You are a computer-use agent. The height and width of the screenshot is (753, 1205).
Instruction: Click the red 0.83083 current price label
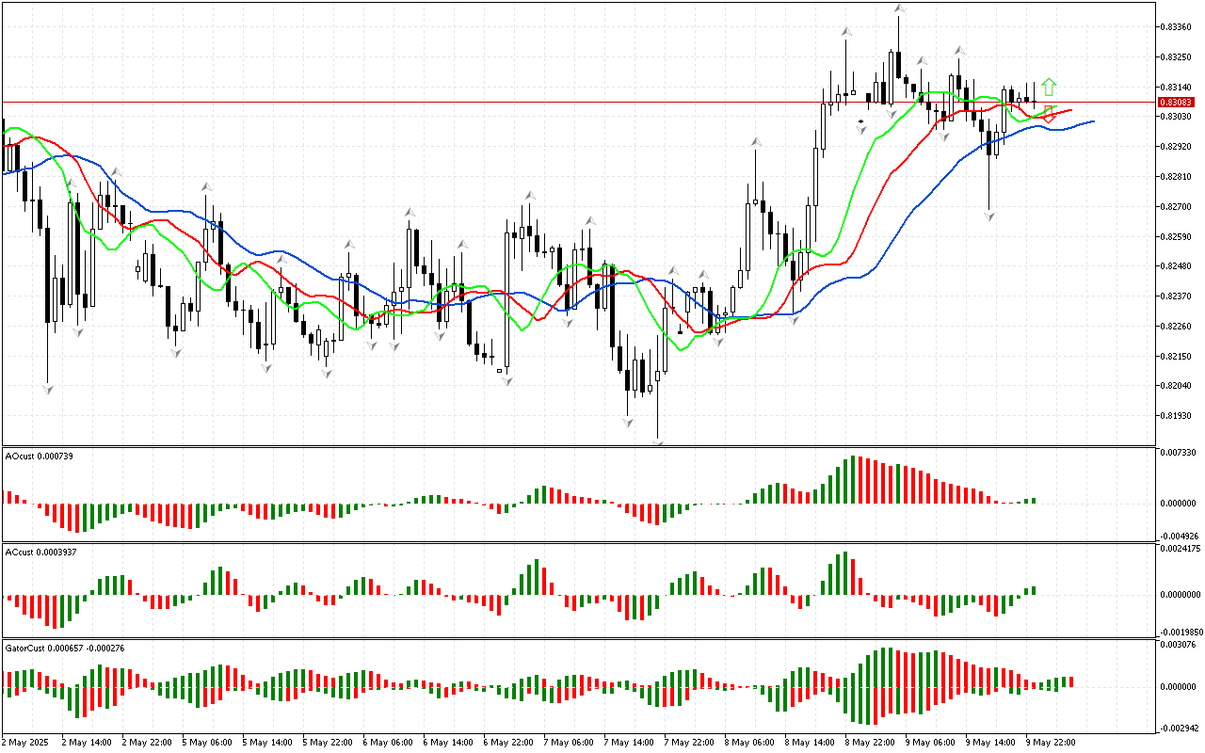[x=1177, y=102]
